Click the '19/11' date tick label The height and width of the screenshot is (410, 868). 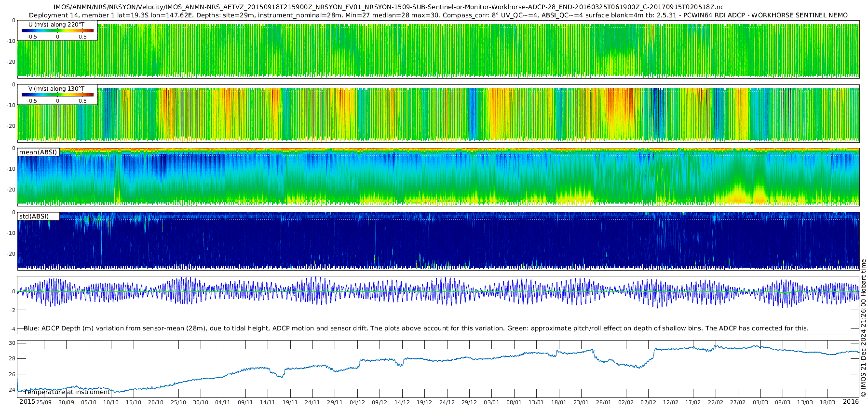[x=290, y=402]
